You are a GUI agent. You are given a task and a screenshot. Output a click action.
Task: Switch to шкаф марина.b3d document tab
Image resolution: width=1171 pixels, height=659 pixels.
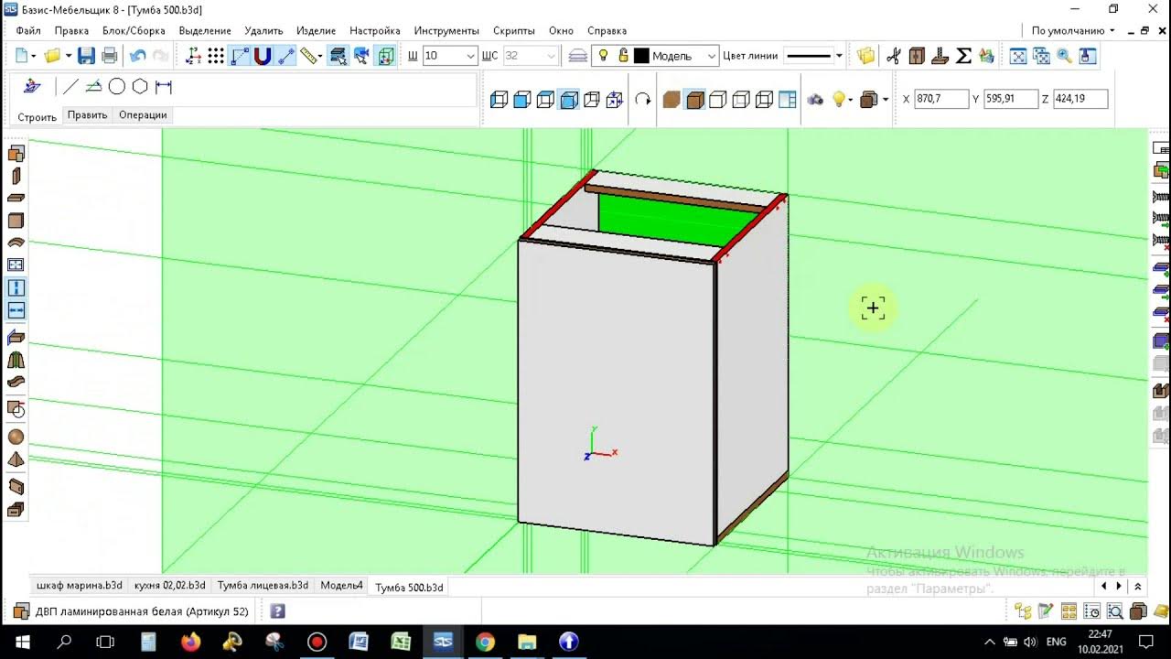80,585
